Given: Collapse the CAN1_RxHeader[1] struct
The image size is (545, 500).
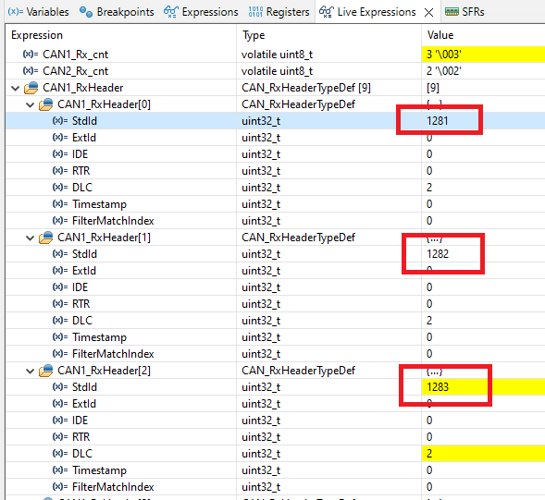Looking at the screenshot, I should tap(31, 238).
